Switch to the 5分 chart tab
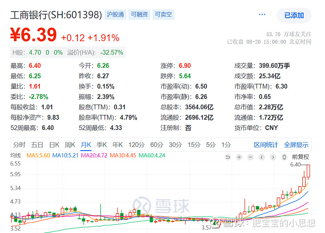325x233 pixels. [x=211, y=145]
